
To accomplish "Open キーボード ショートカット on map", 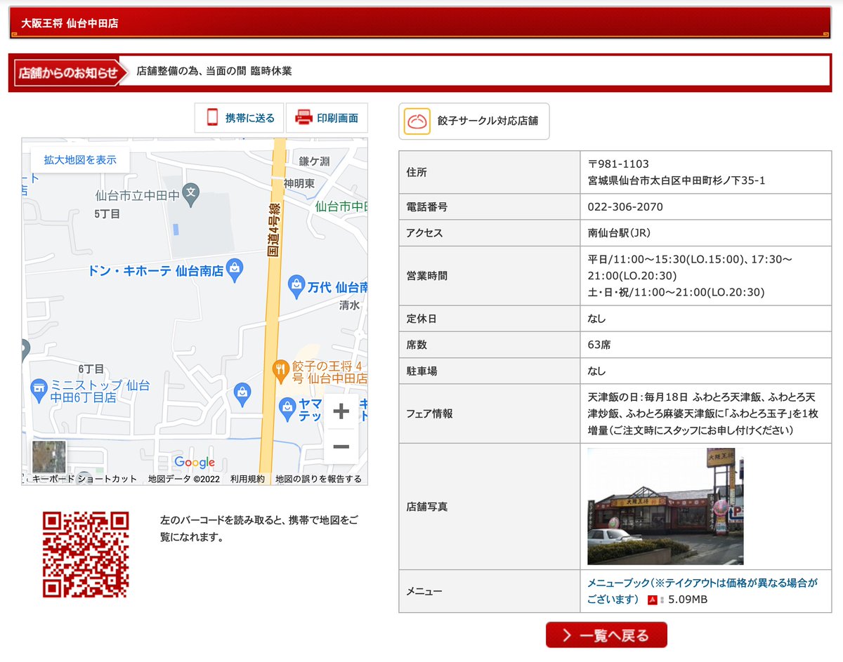I will pyautogui.click(x=84, y=479).
